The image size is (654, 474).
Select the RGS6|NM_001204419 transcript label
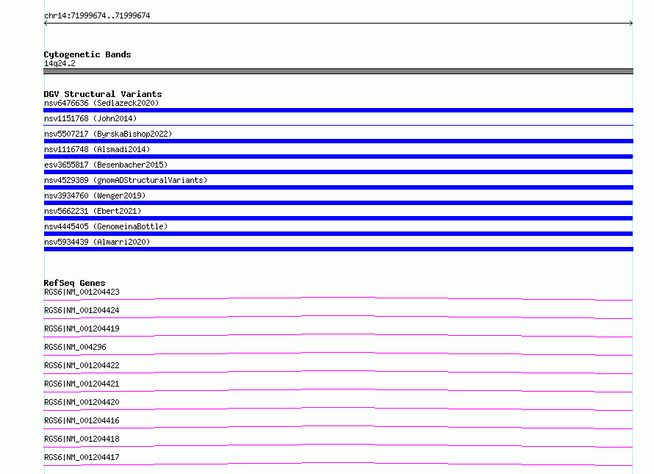point(82,328)
